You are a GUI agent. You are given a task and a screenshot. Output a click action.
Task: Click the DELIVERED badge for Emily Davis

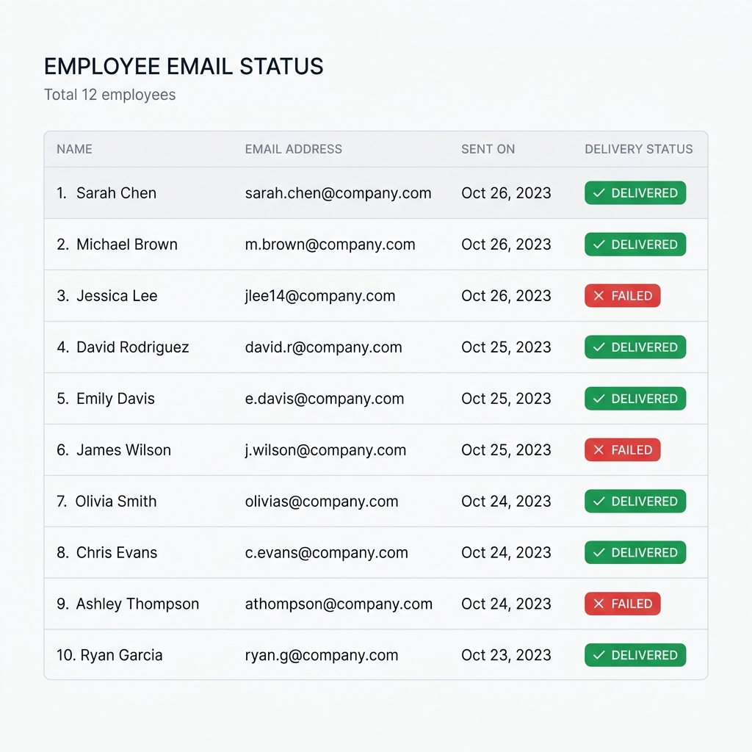[x=635, y=398]
